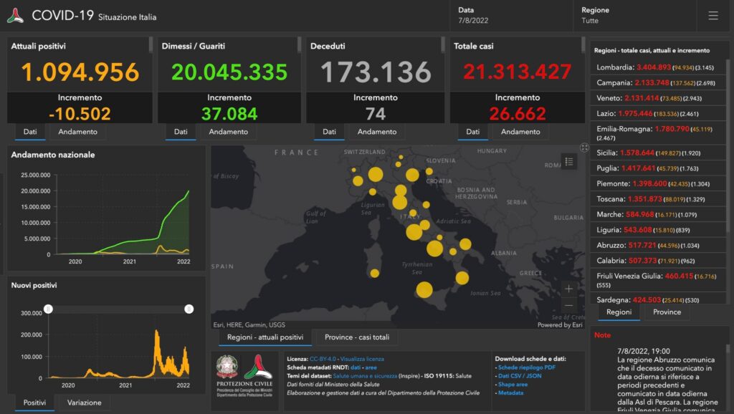
Task: Click the Attuali positivi card scrollbar
Action: tap(151, 45)
